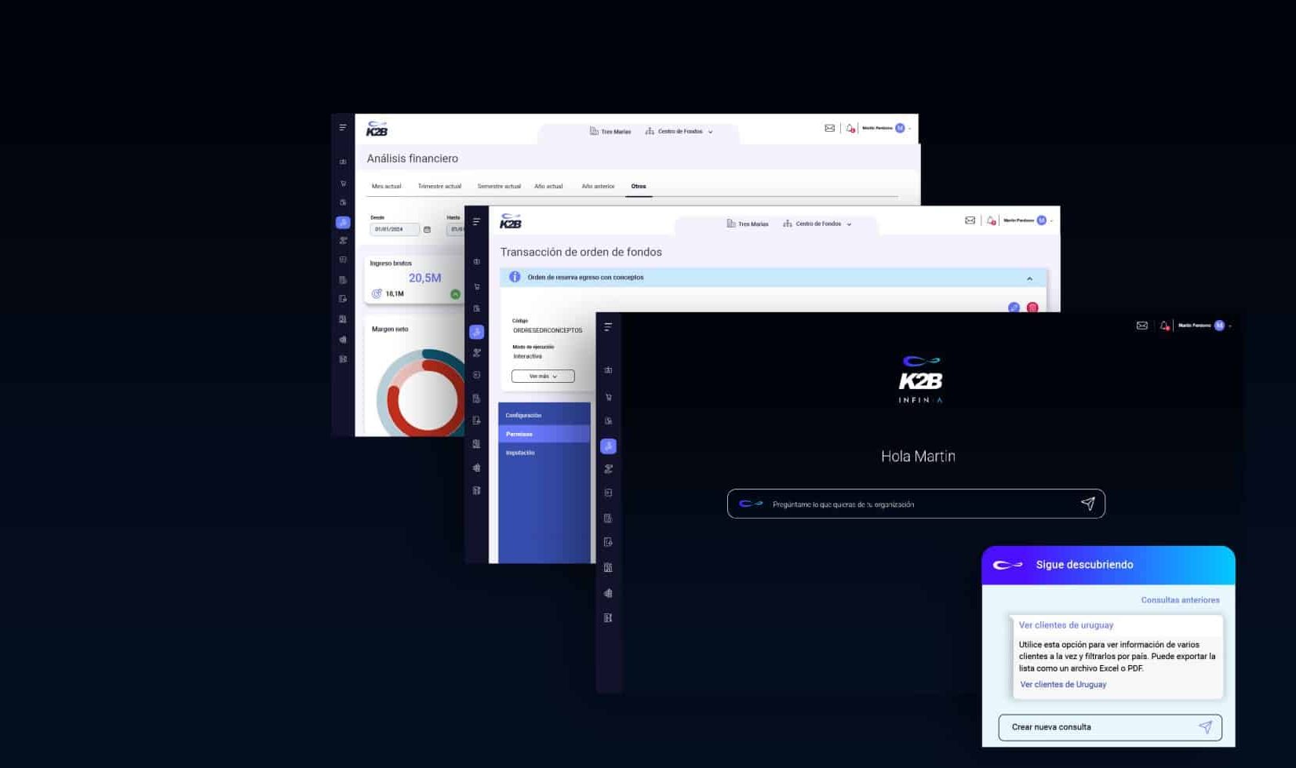The image size is (1296, 768).
Task: Open Consultas anteriores link
Action: coord(1180,600)
